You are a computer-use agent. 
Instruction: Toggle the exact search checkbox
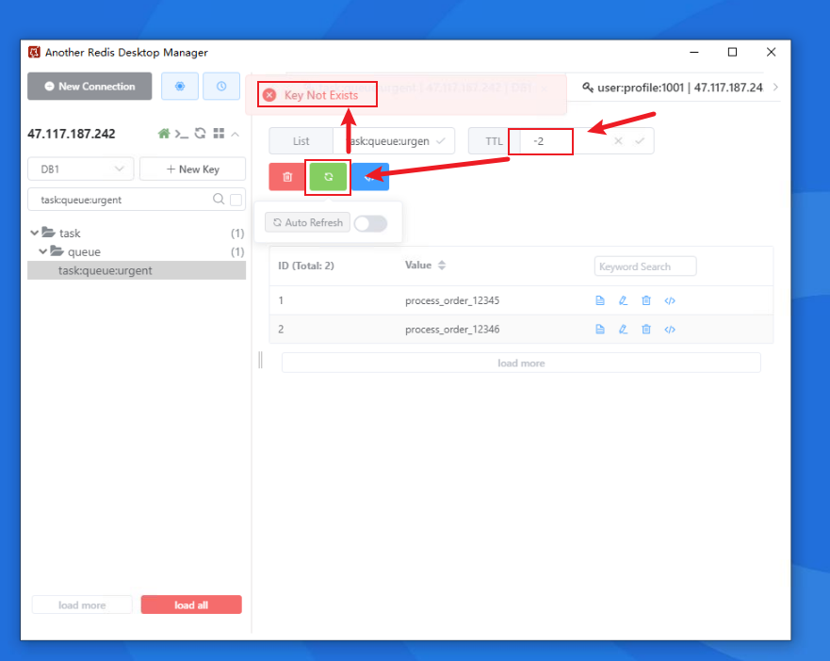pyautogui.click(x=236, y=200)
